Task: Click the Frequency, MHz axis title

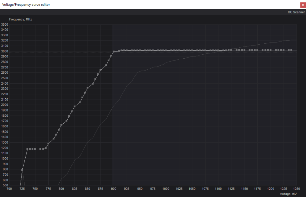Action: (21, 19)
